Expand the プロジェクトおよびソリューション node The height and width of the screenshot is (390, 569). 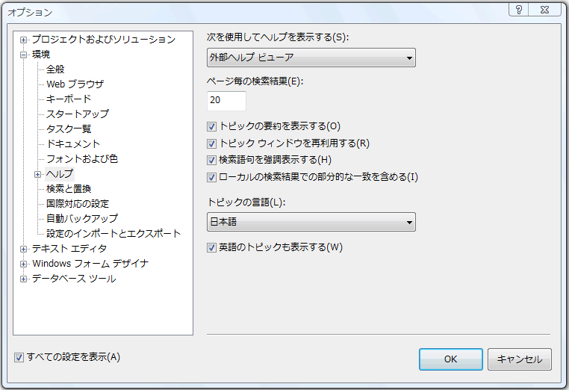coord(24,40)
